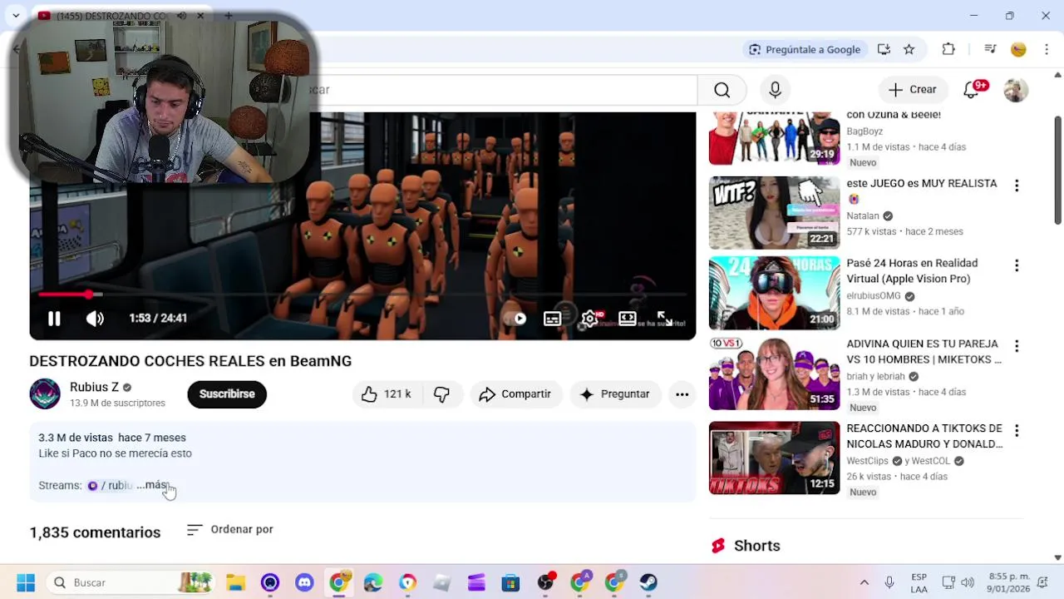The height and width of the screenshot is (599, 1064).
Task: Open Chrome media control icon
Action: [x=990, y=49]
